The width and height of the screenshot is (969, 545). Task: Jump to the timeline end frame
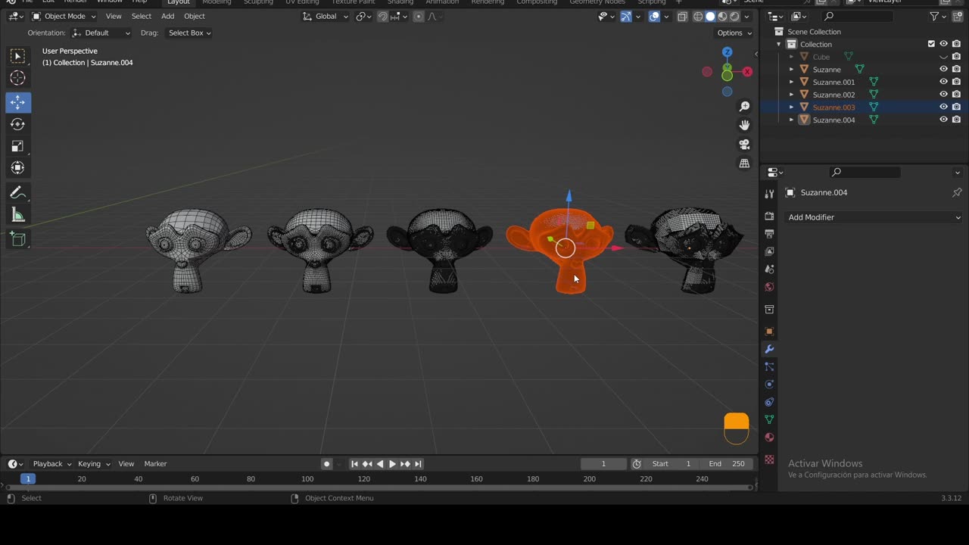418,464
